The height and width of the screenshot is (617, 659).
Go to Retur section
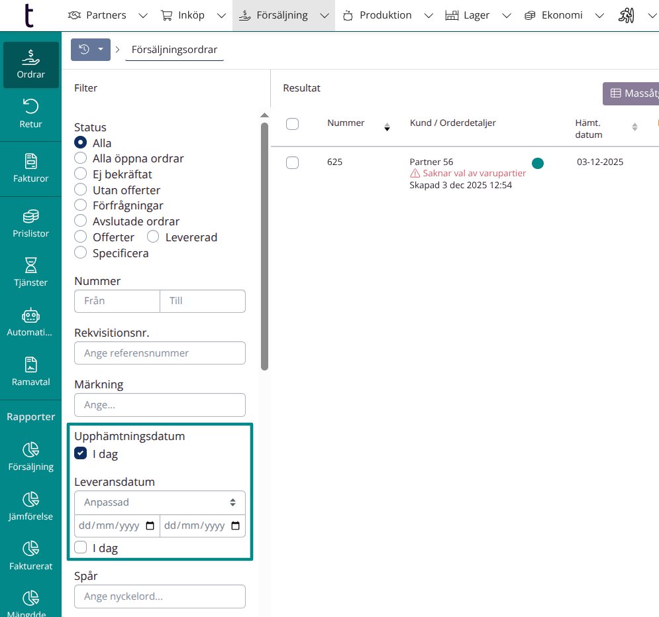click(30, 113)
